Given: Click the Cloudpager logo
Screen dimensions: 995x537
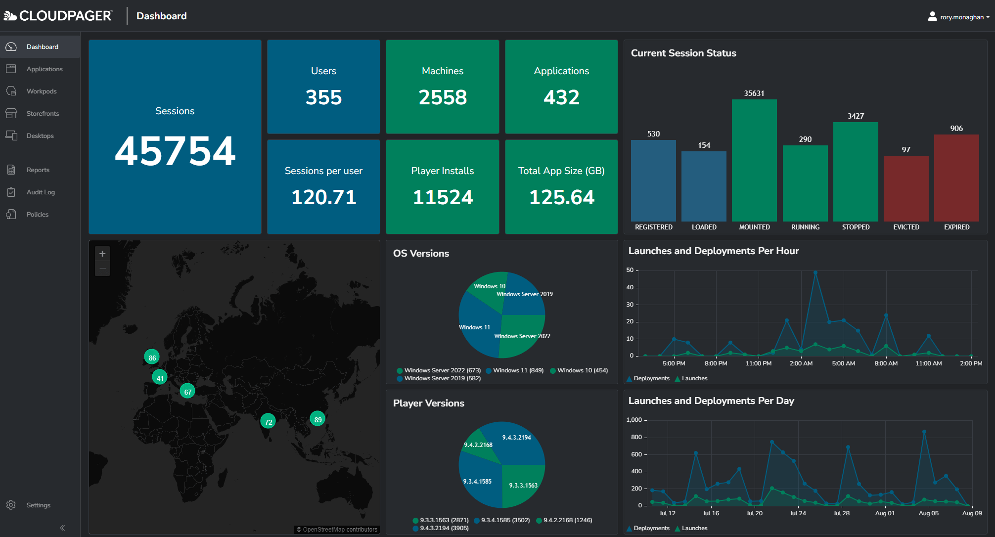Looking at the screenshot, I should tap(58, 16).
